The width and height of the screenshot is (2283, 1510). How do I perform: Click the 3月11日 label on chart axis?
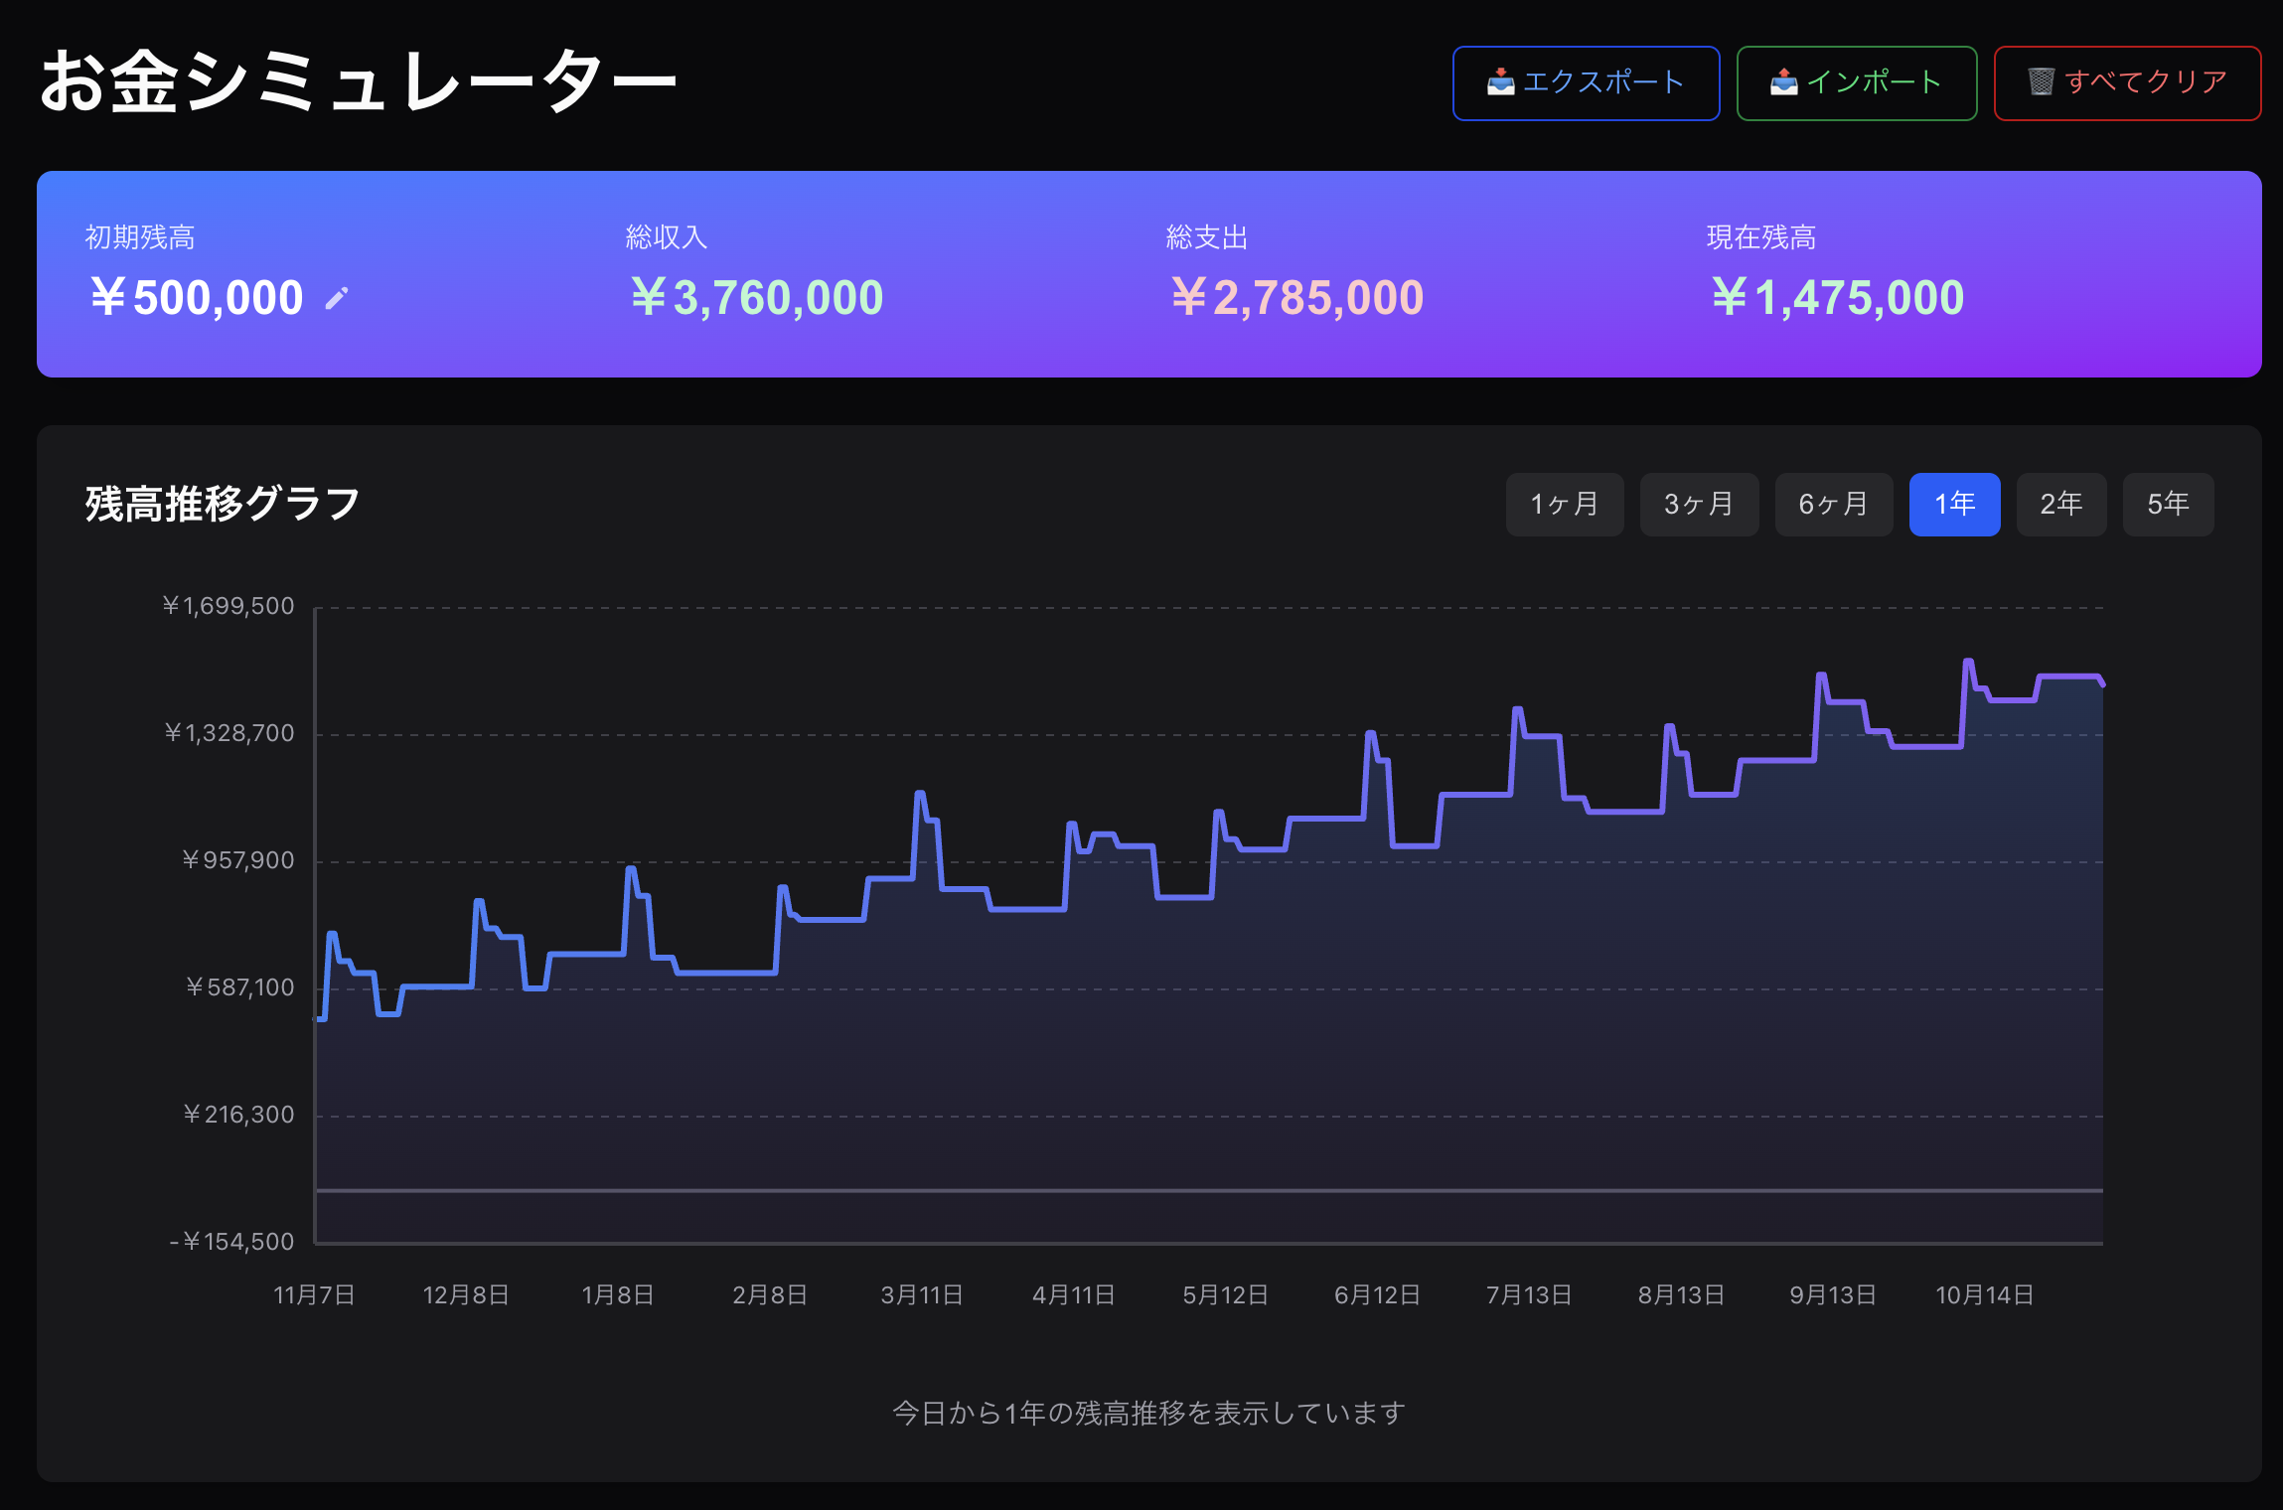point(921,1295)
